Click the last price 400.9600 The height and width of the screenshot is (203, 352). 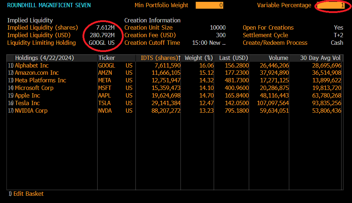[x=237, y=88]
